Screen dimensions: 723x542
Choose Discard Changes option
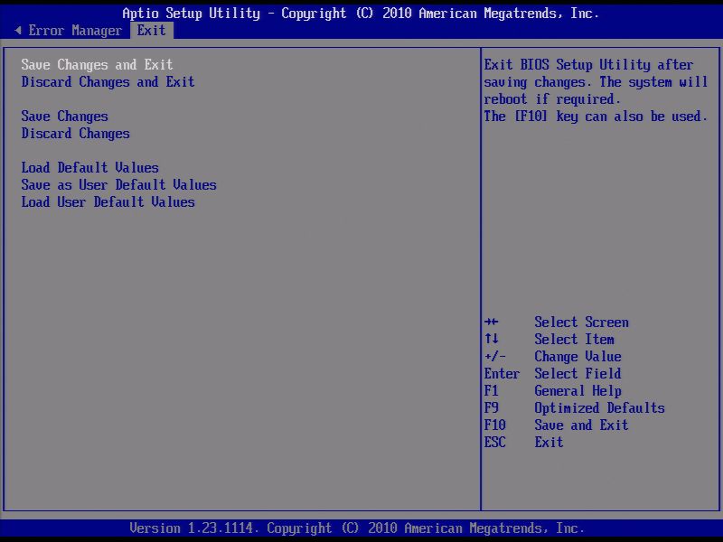[x=75, y=133]
